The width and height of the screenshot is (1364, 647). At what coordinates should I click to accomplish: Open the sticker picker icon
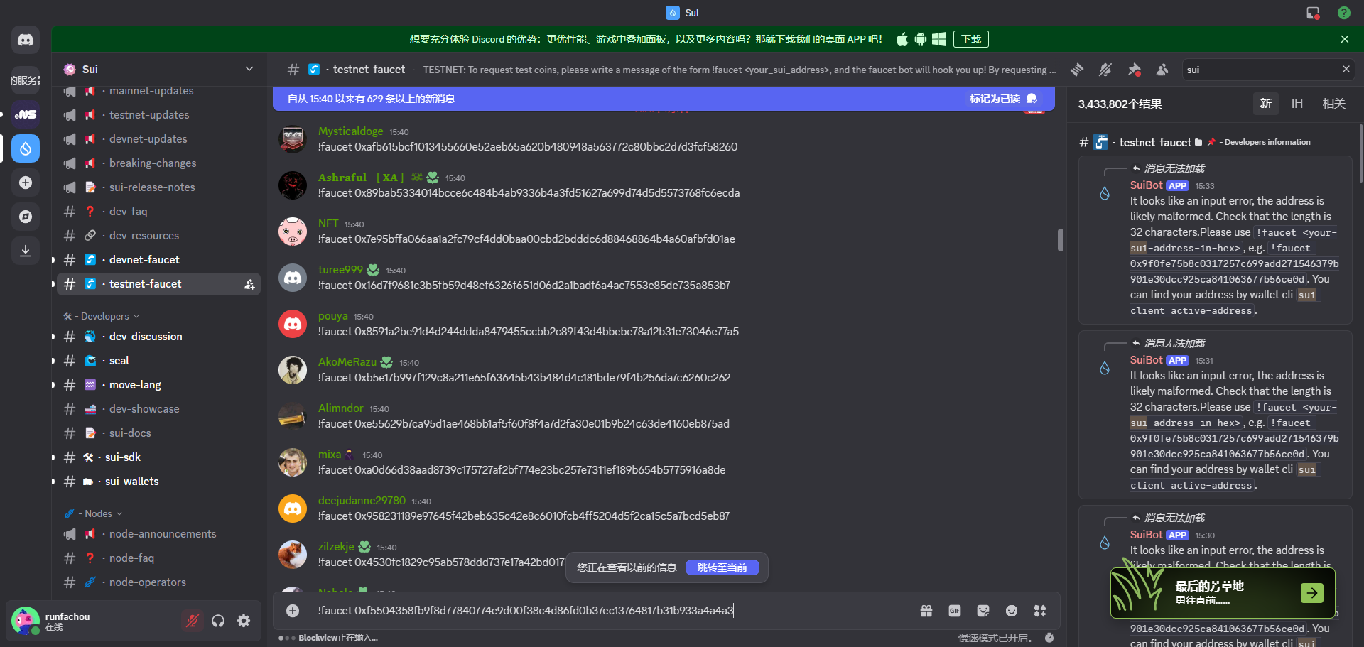pyautogui.click(x=983, y=611)
